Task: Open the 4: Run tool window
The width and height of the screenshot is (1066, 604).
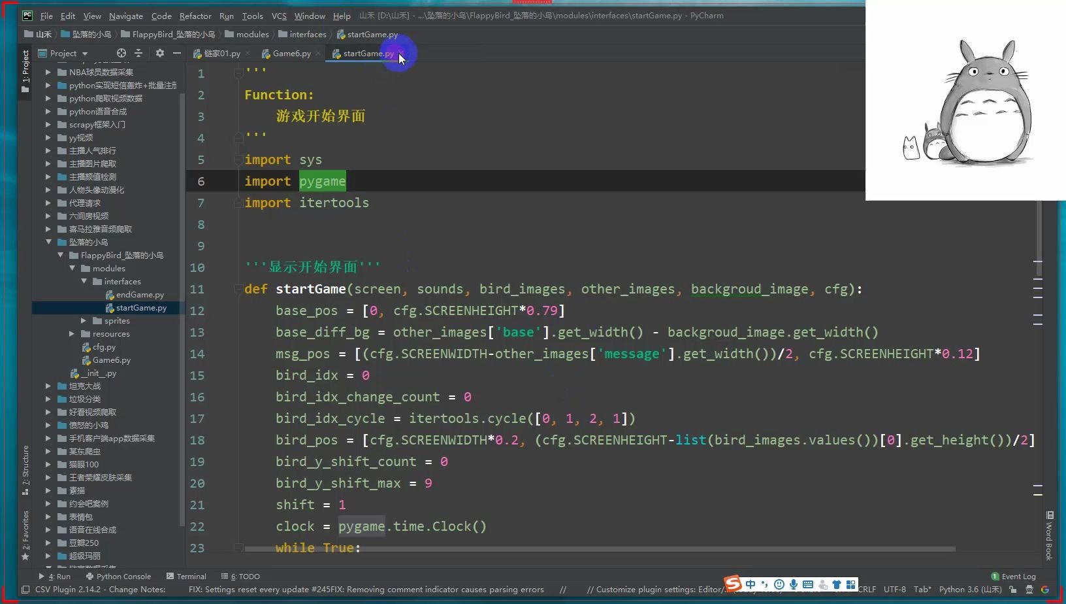Action: pyautogui.click(x=55, y=577)
